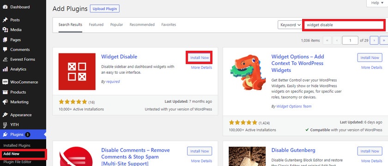Open the Analytics menu item

click(x=23, y=70)
